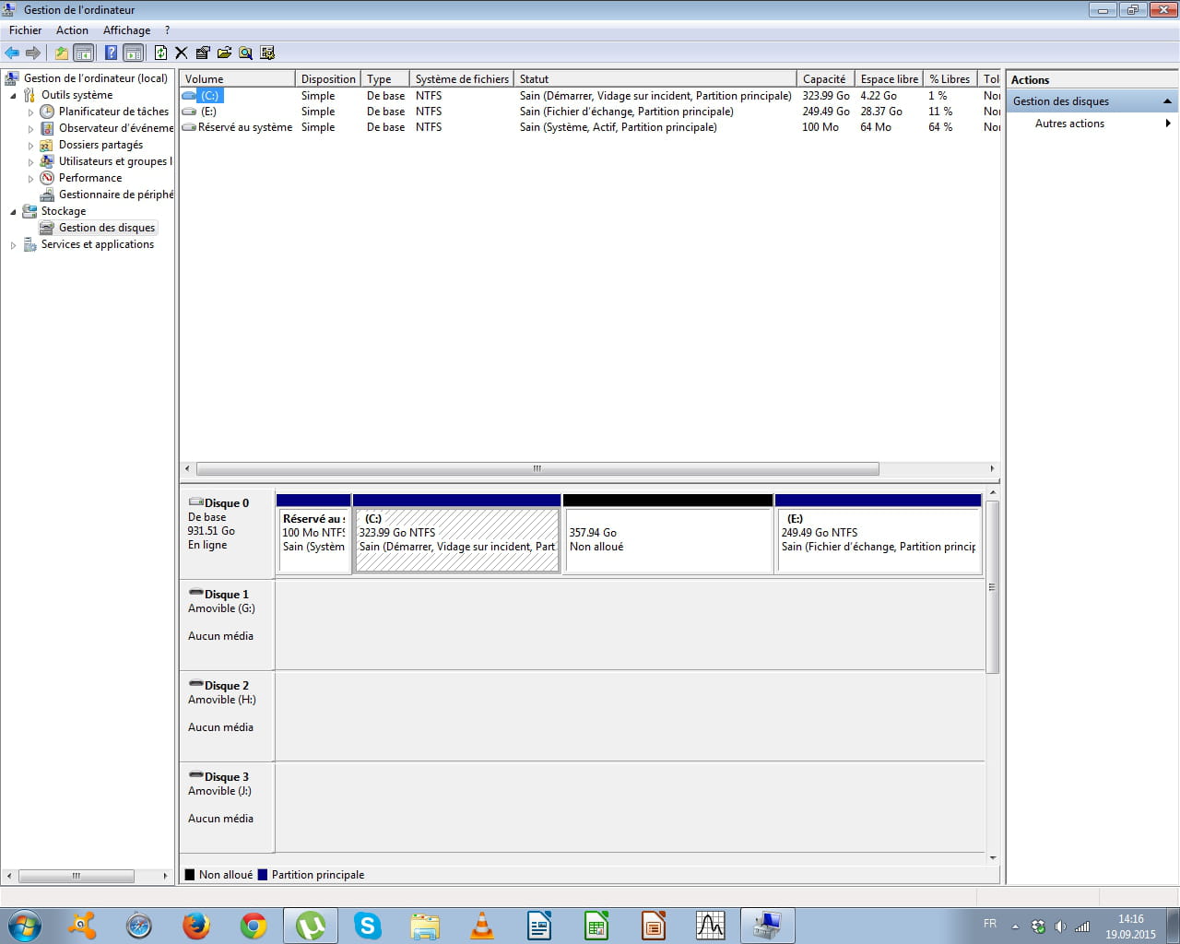Expand the Performance tree node
The height and width of the screenshot is (944, 1180).
pyautogui.click(x=30, y=179)
